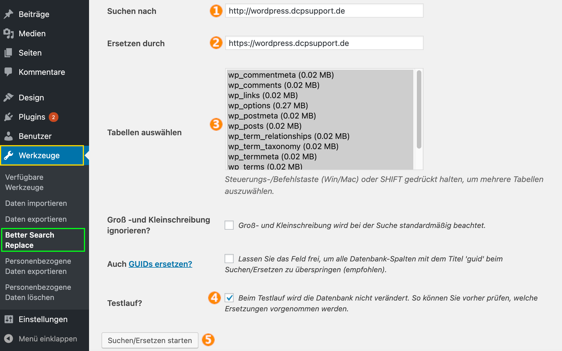562x351 pixels.
Task: Open Plugins via the plug icon
Action: [x=9, y=117]
